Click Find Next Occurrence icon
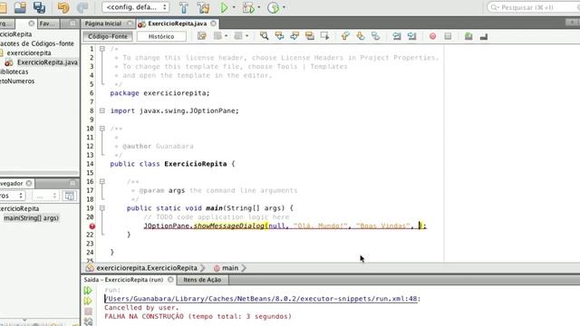580x326 pixels. 295,36
